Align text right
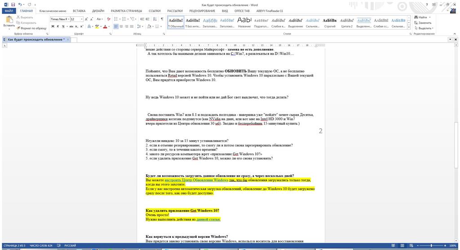Viewport: 460px width, 250px height. (x=126, y=26)
